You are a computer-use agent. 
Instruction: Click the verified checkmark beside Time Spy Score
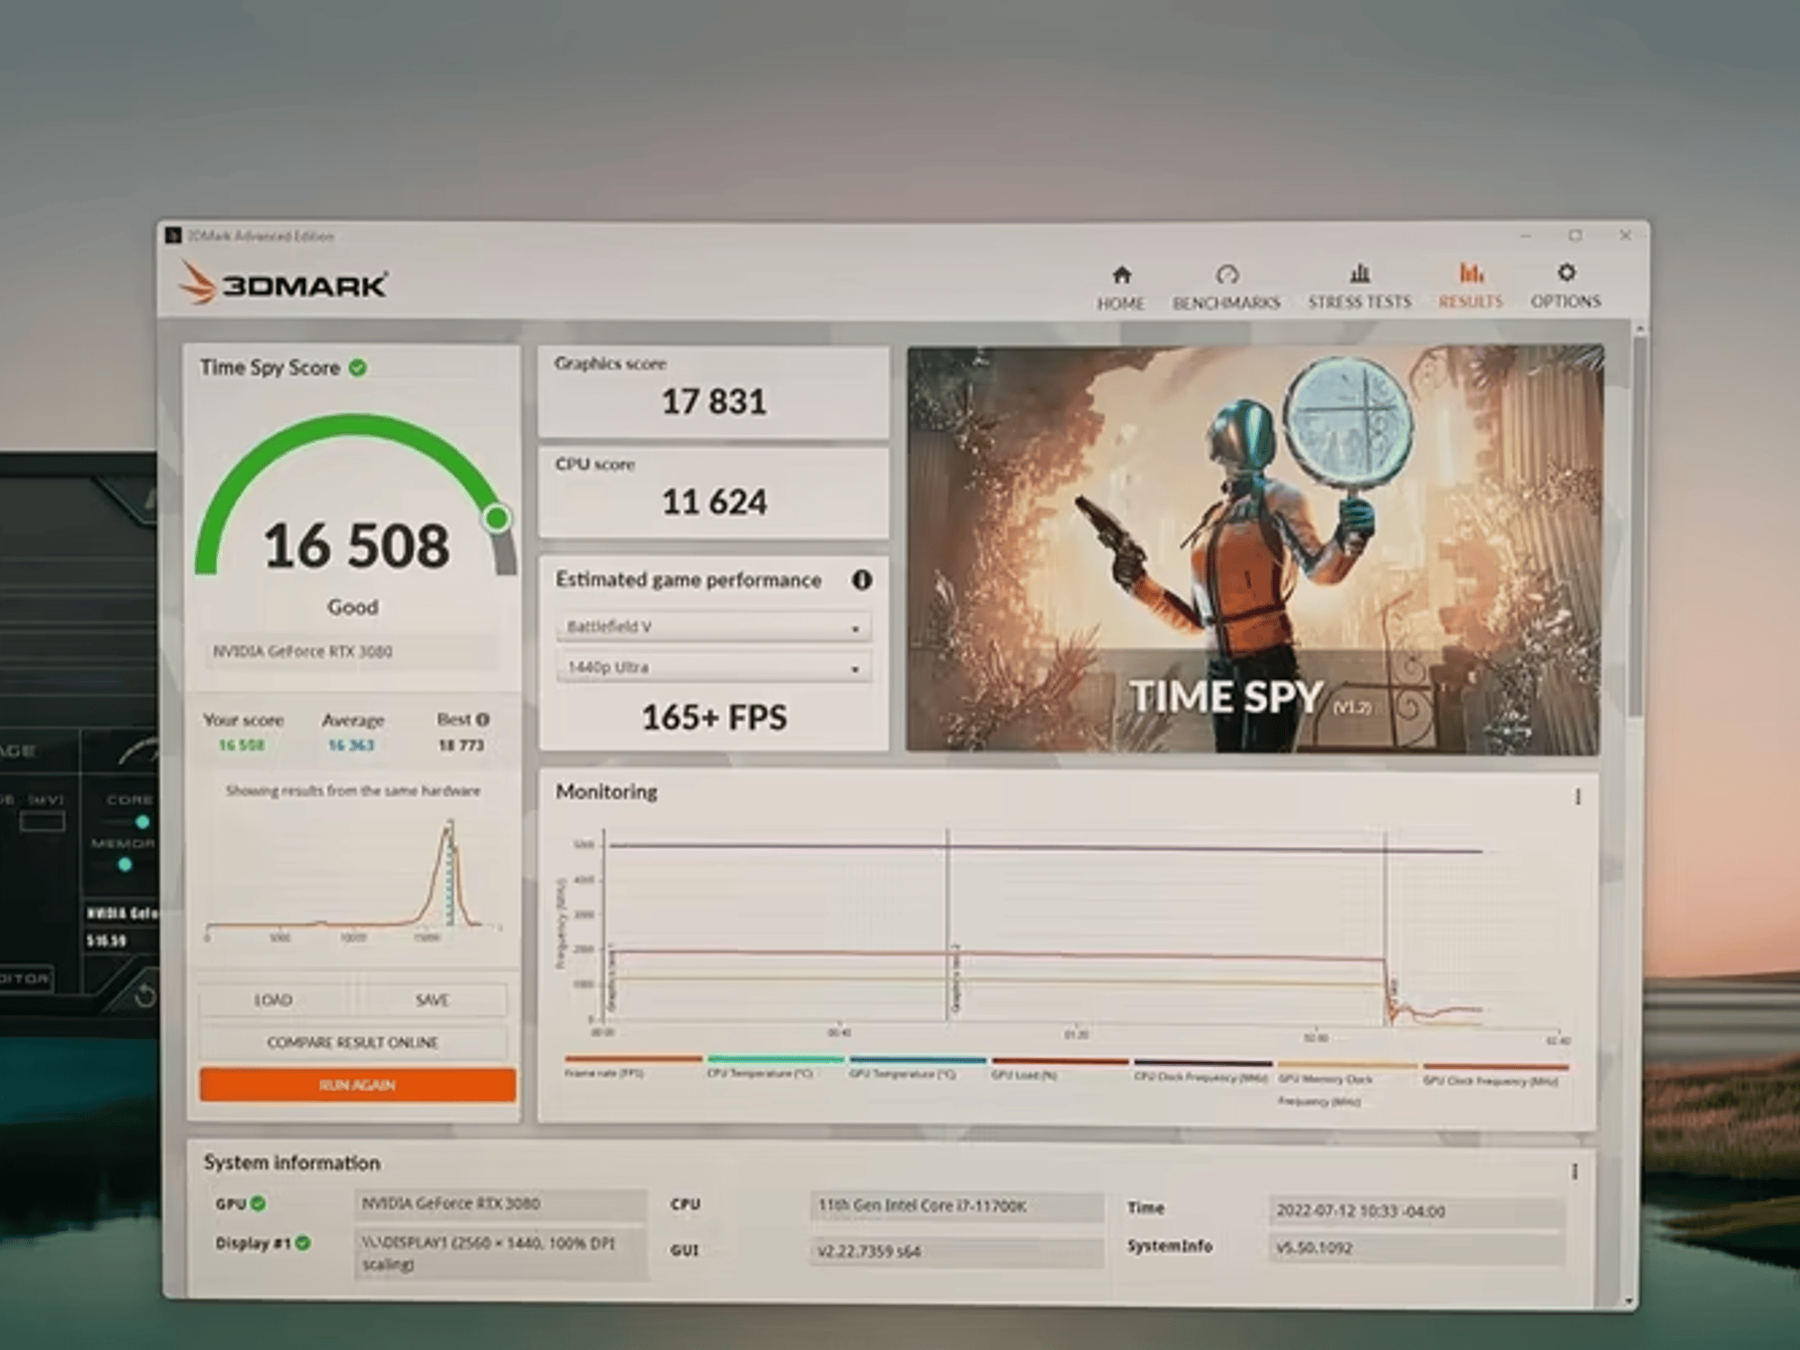click(356, 369)
